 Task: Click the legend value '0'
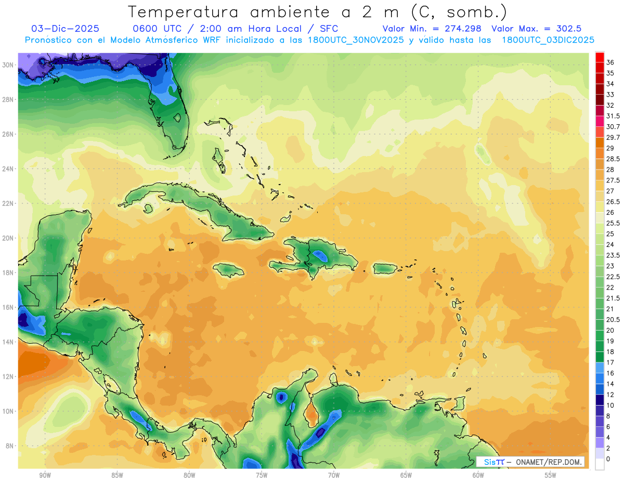click(608, 459)
